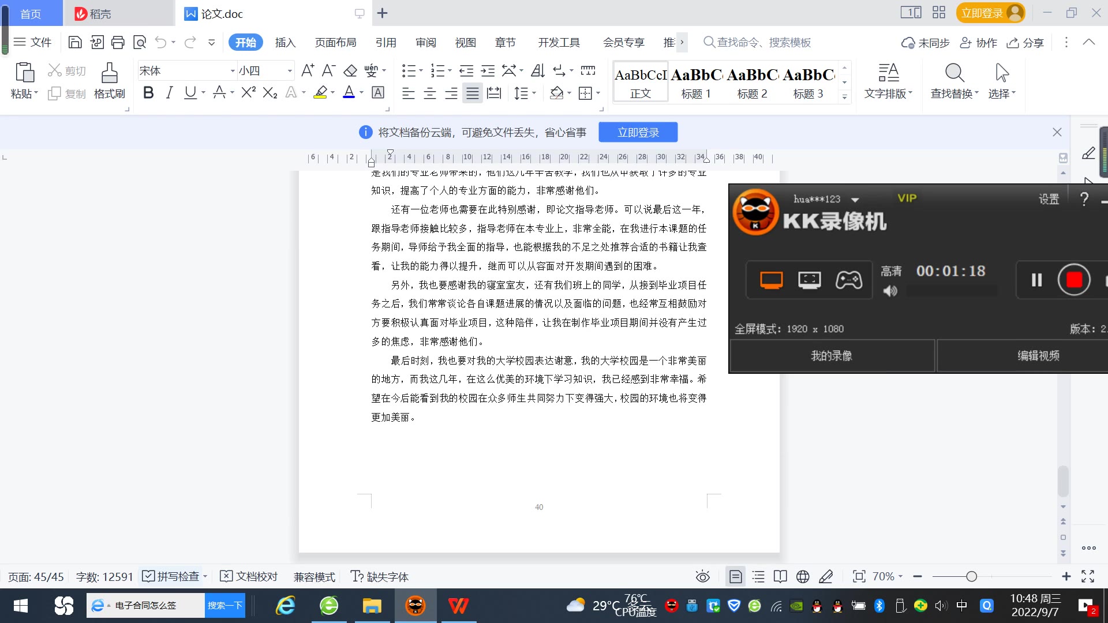Open the 宋体 font name dropdown
Screen dimensions: 1108x623
pyautogui.click(x=233, y=71)
